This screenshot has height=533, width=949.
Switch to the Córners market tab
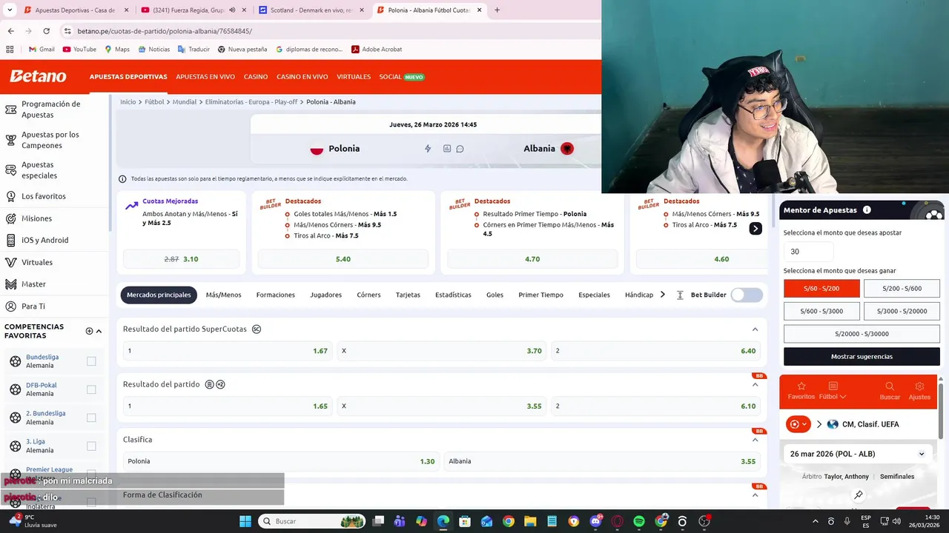pyautogui.click(x=368, y=295)
